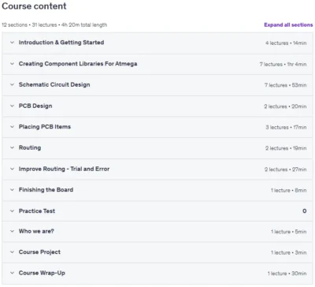Image resolution: width=315 pixels, height=287 pixels.
Task: Click 'Creating Component Libraries For Atmega' title
Action: (x=78, y=64)
